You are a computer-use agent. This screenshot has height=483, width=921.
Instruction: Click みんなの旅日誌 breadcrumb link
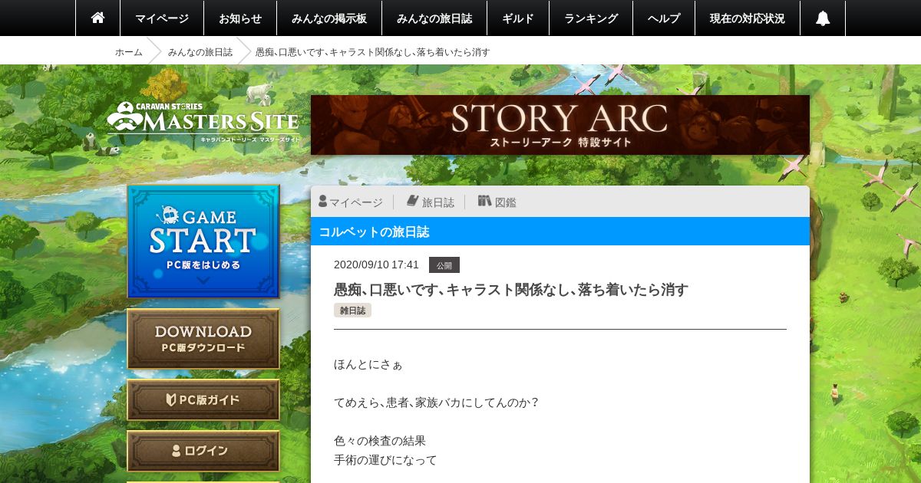(x=200, y=52)
